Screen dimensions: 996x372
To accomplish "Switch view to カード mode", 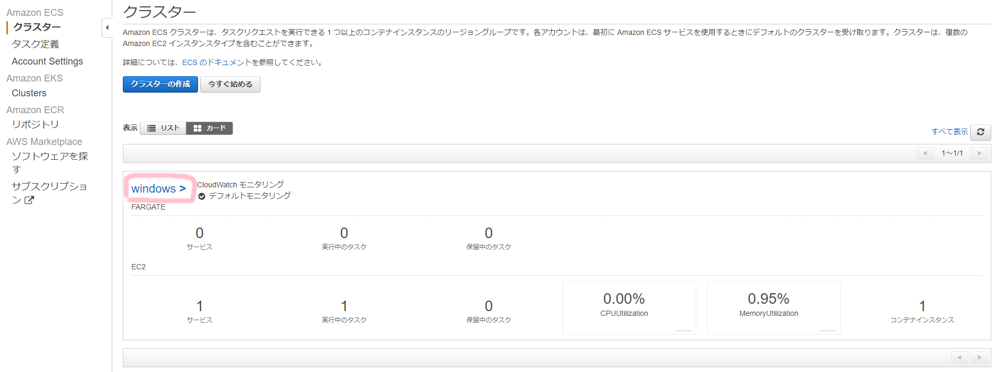I will (210, 128).
